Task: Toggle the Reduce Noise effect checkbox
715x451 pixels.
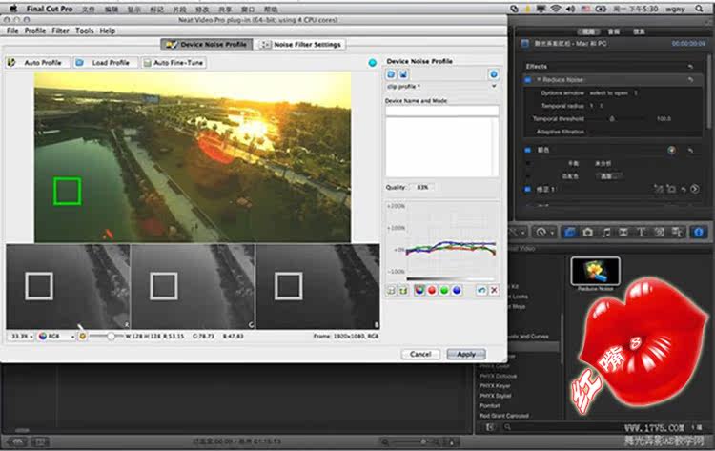Action: [x=527, y=80]
